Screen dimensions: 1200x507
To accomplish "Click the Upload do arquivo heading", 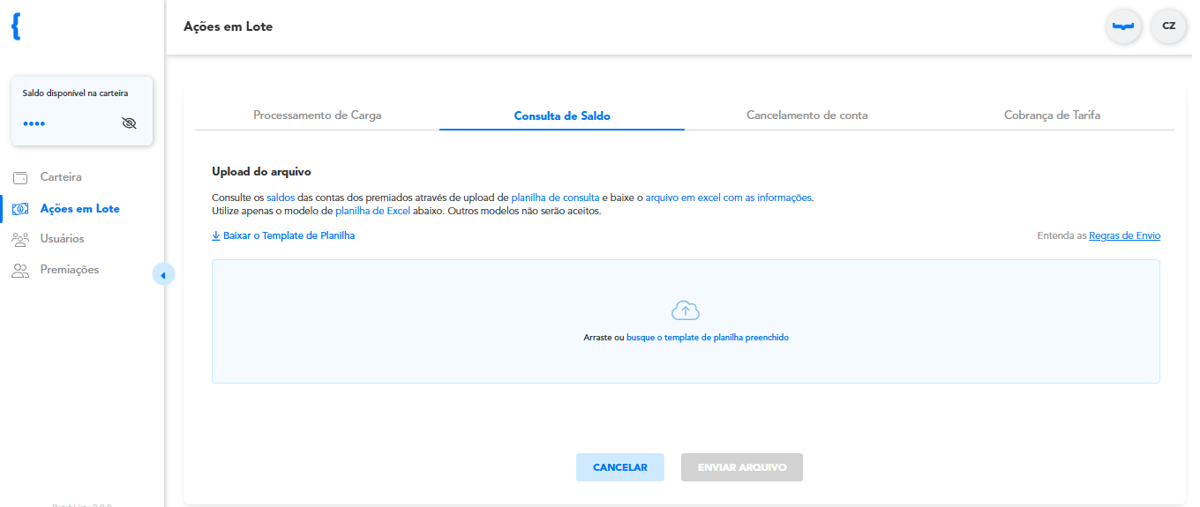I will point(261,172).
